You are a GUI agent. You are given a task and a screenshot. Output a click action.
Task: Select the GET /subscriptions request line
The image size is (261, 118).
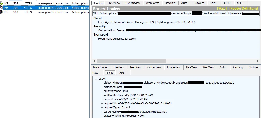coord(176,13)
